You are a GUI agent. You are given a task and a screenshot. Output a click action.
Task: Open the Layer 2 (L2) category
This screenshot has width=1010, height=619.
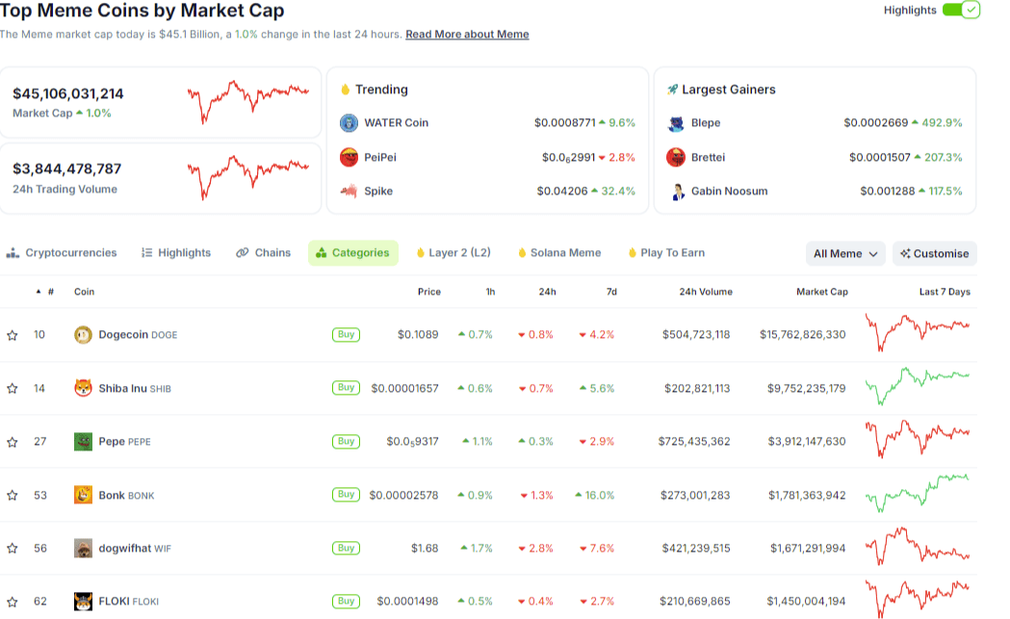tap(453, 253)
